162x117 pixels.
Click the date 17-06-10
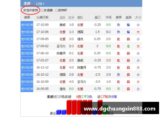(x=42, y=53)
